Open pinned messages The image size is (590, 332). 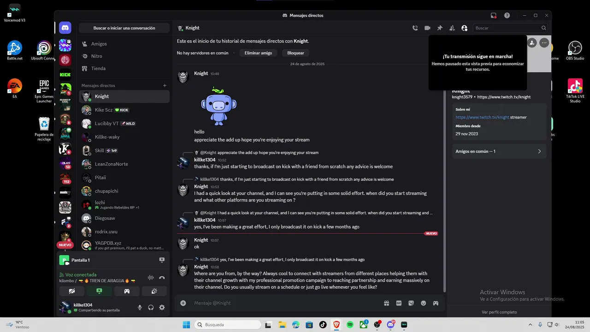[440, 28]
